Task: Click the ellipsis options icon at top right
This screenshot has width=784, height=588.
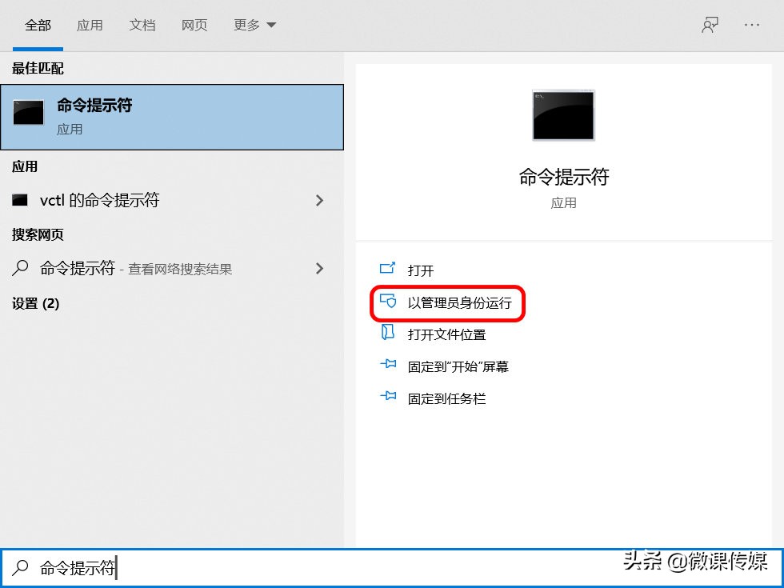Action: tap(750, 24)
